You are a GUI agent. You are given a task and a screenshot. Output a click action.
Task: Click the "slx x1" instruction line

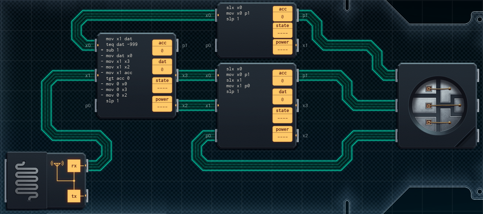pyautogui.click(x=234, y=80)
